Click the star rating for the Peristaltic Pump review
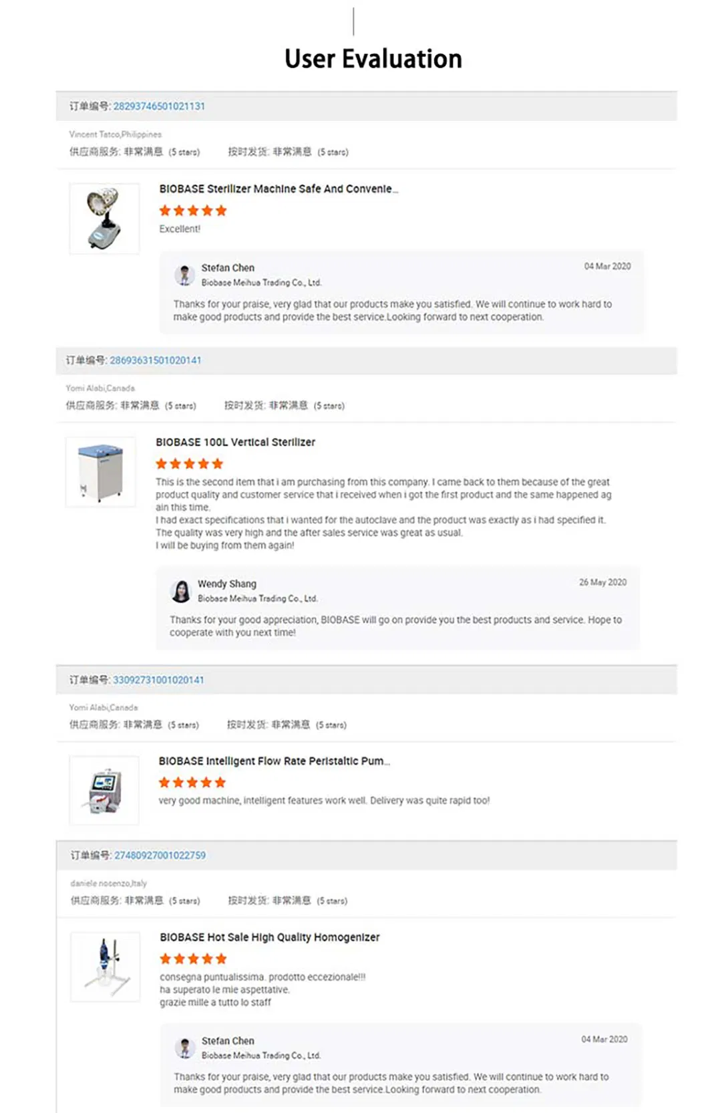The image size is (708, 1113). click(x=192, y=782)
